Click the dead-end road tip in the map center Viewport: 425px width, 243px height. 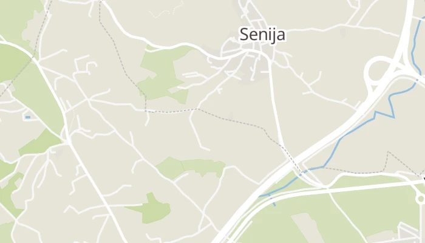tap(209, 149)
